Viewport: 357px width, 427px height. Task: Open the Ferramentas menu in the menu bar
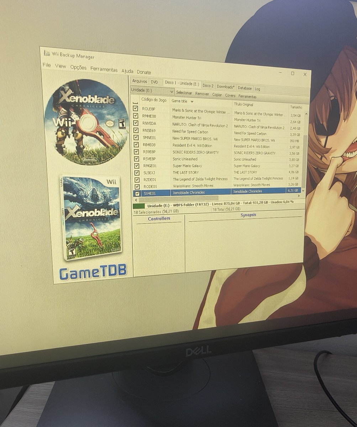pyautogui.click(x=104, y=69)
